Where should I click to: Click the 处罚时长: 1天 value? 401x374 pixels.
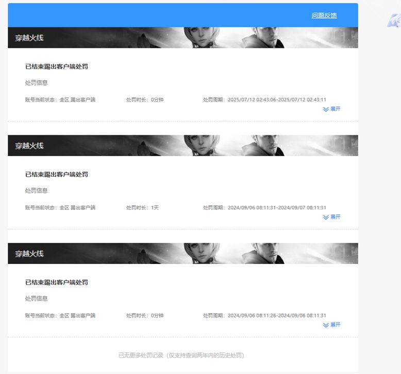[142, 207]
